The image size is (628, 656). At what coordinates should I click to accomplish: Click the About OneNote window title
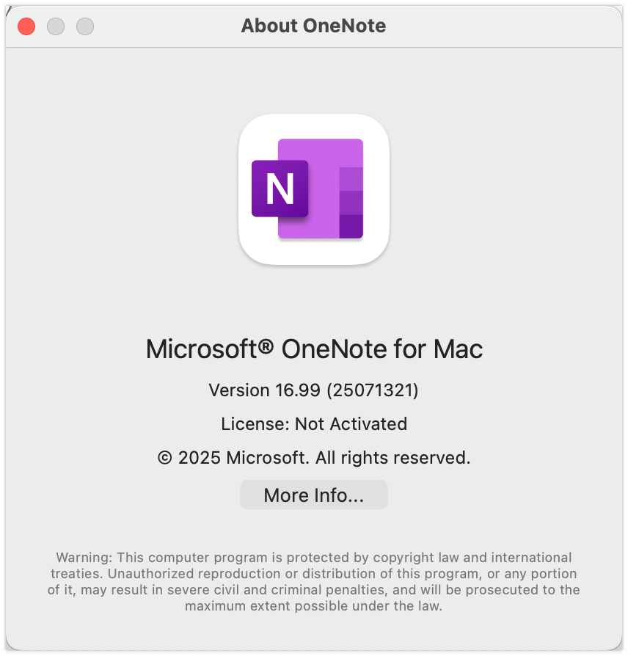click(x=313, y=26)
